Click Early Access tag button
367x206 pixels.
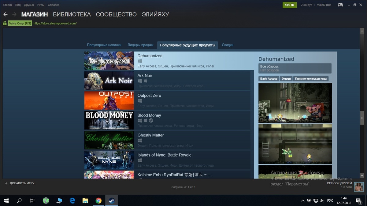tap(269, 79)
